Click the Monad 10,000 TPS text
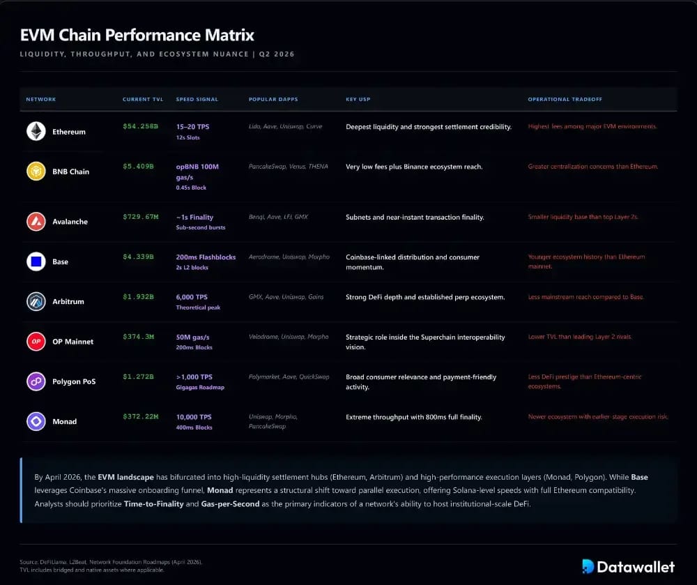 pyautogui.click(x=194, y=417)
